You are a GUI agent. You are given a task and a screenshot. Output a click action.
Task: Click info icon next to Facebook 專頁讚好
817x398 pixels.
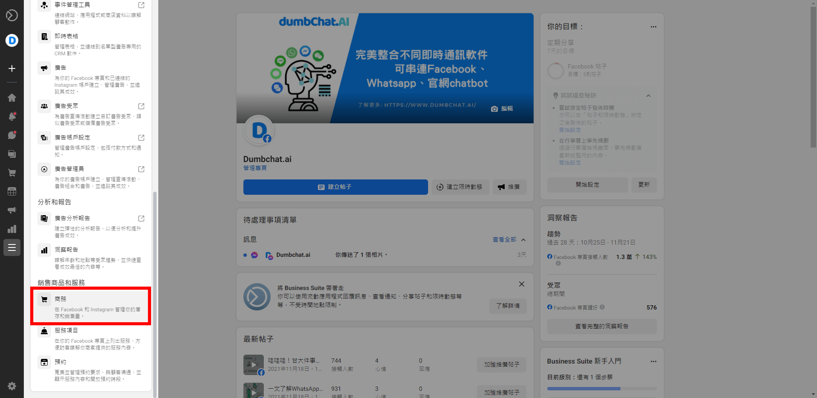(x=602, y=307)
